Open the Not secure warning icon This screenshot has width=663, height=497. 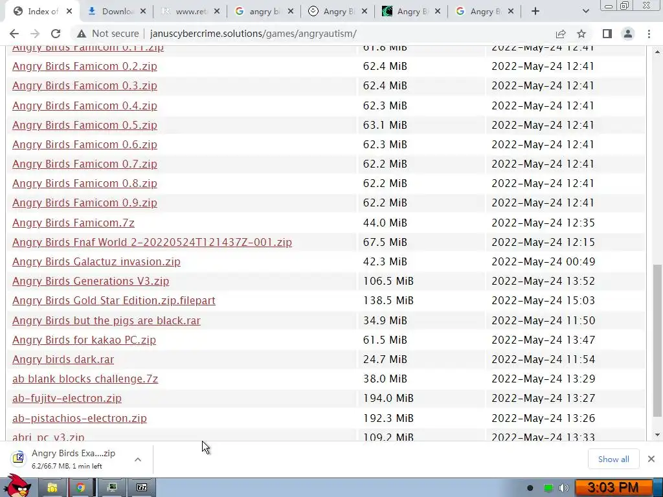(x=82, y=34)
